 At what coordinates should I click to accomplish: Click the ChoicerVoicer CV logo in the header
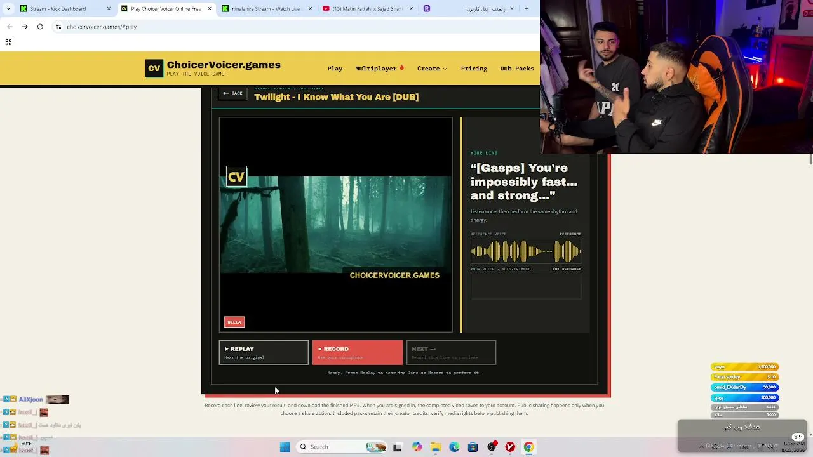click(154, 69)
